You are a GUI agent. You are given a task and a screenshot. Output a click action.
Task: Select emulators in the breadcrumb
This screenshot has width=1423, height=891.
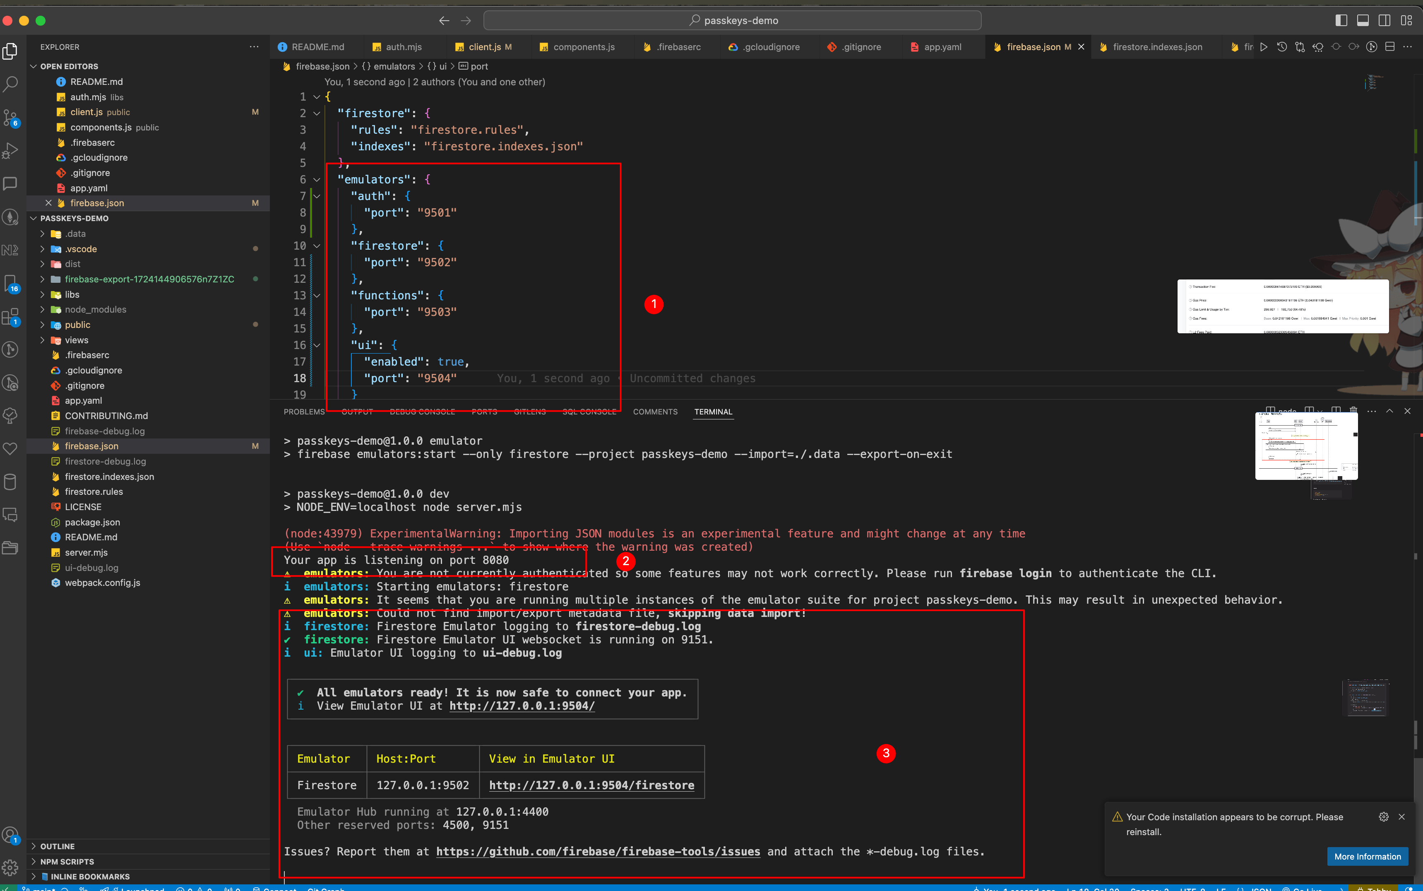(394, 67)
